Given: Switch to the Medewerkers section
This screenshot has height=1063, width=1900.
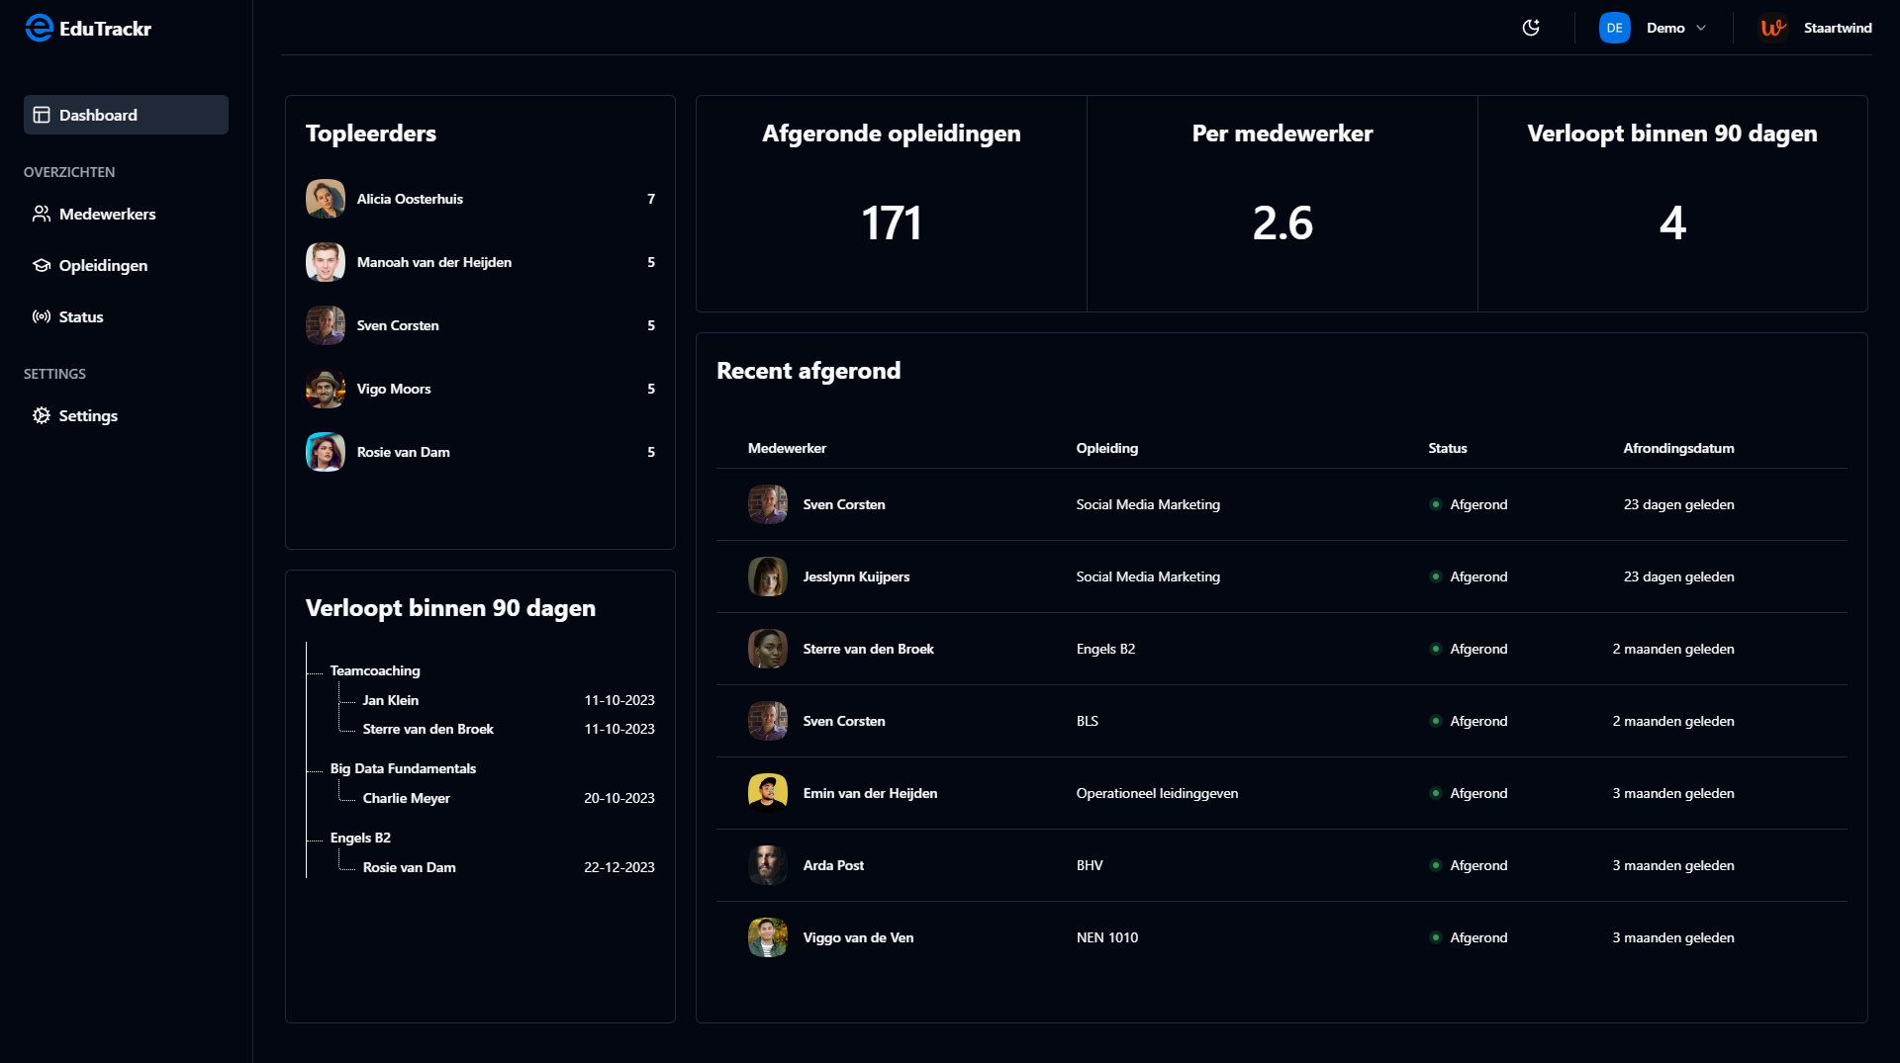Looking at the screenshot, I should point(107,214).
